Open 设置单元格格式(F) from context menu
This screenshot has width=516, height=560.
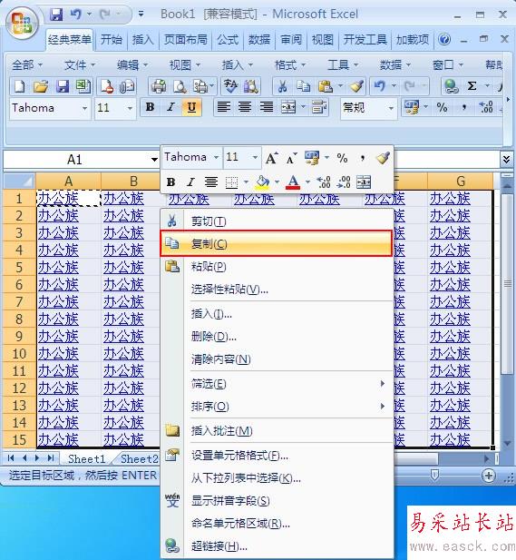277,456
